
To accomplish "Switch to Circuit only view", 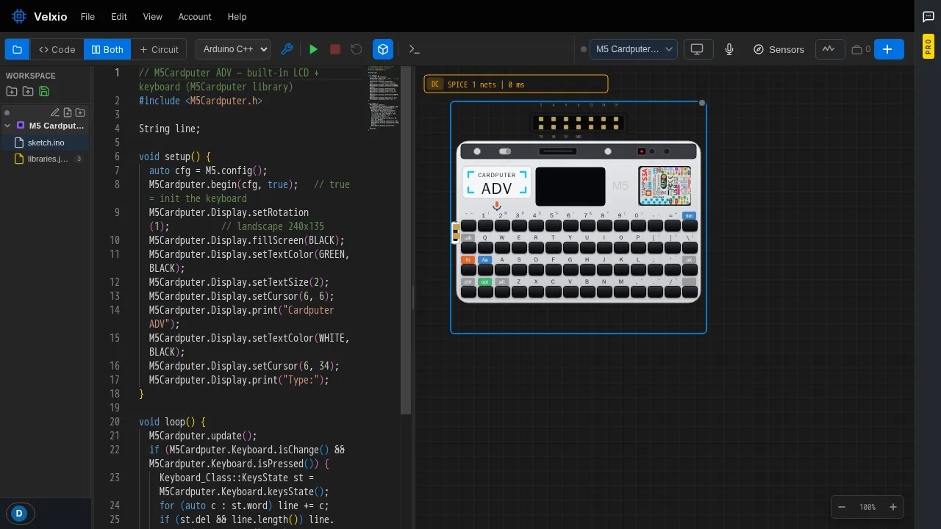I will [159, 49].
